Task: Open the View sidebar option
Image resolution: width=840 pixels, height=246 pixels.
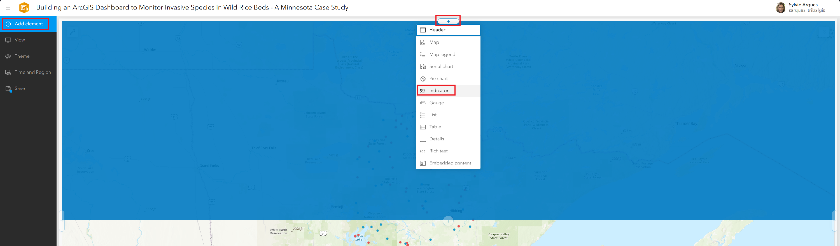Action: point(28,40)
